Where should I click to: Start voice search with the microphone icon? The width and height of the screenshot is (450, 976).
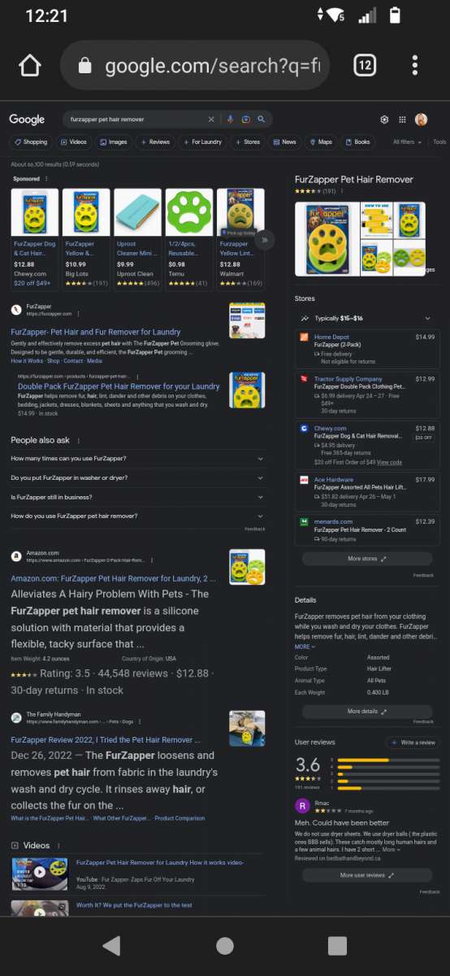pyautogui.click(x=231, y=120)
